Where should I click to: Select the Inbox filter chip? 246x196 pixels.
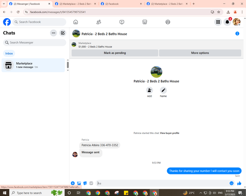(x=9, y=54)
